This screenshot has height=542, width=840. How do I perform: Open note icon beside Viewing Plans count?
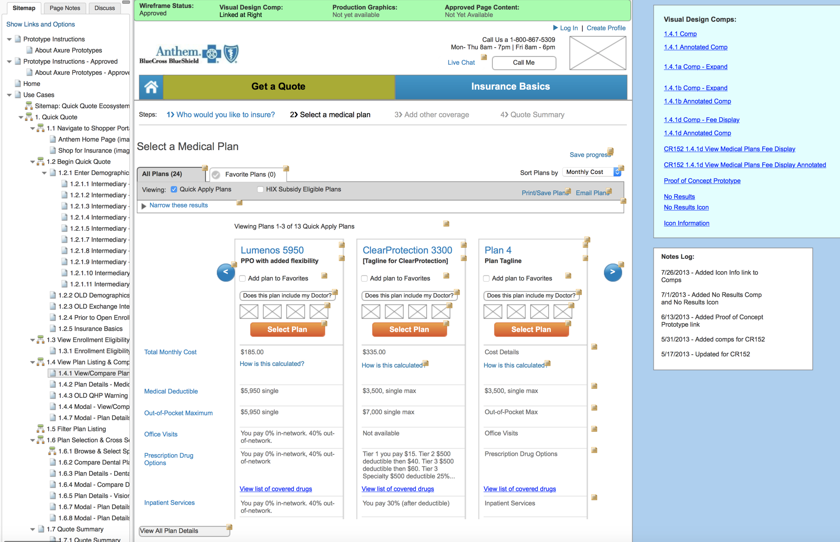click(x=446, y=223)
